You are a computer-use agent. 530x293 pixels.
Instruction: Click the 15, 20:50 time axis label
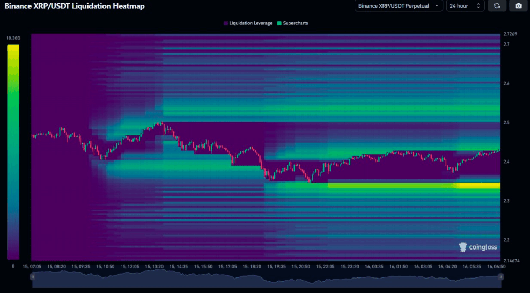301,266
